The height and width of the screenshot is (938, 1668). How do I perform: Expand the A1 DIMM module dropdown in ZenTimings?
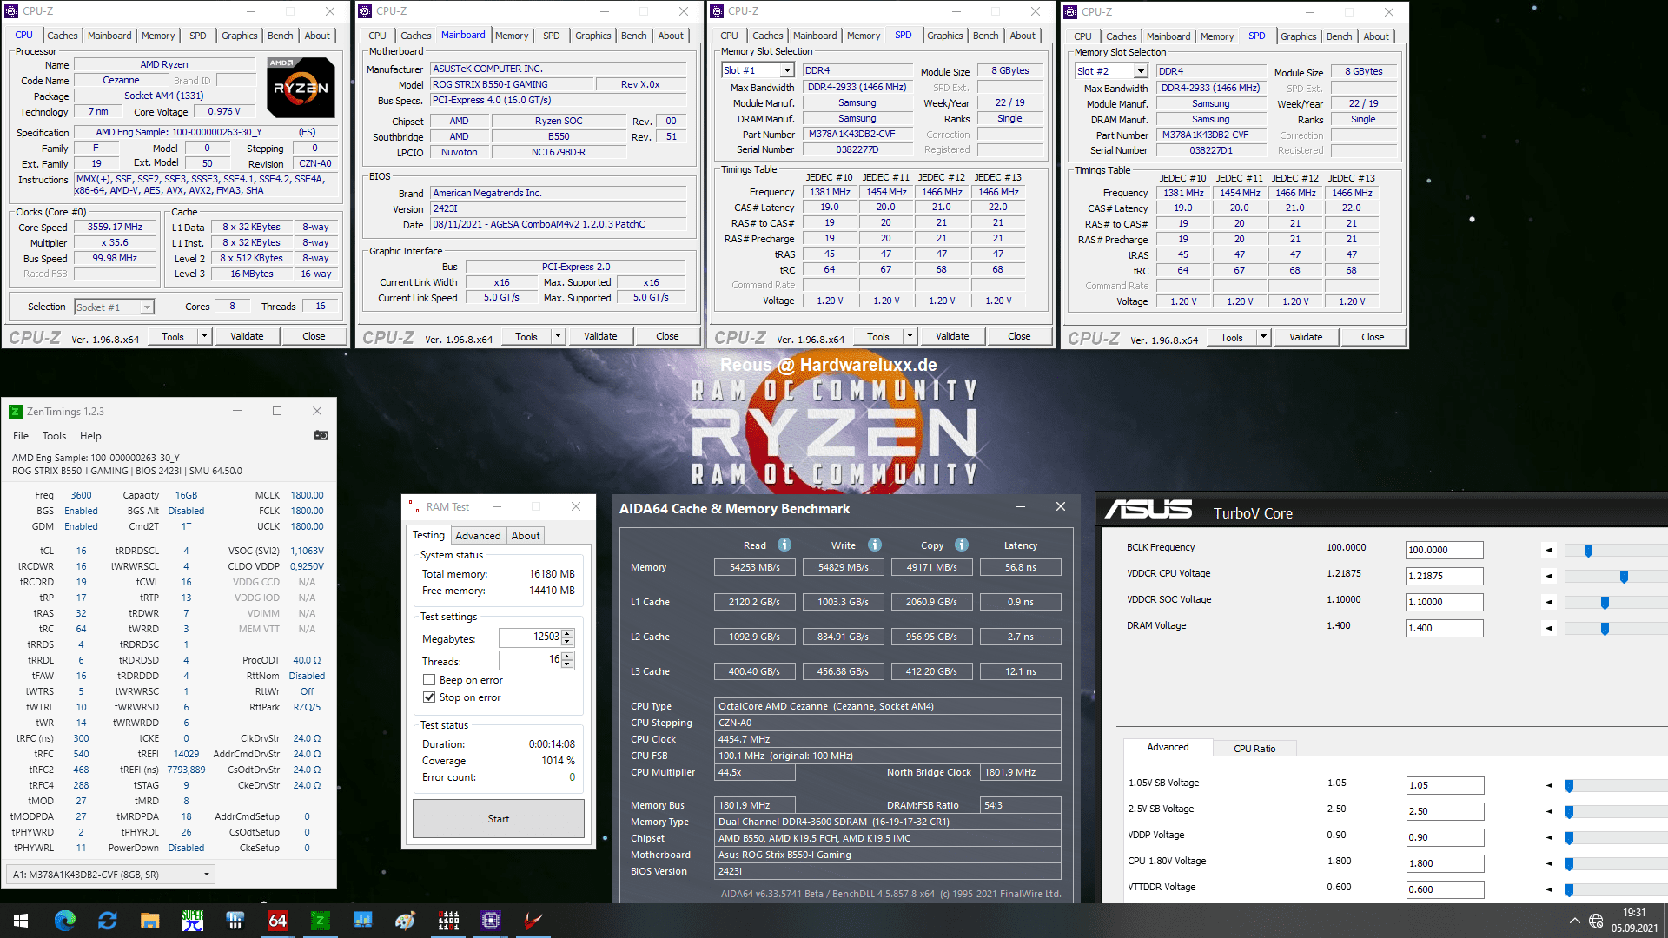click(207, 875)
